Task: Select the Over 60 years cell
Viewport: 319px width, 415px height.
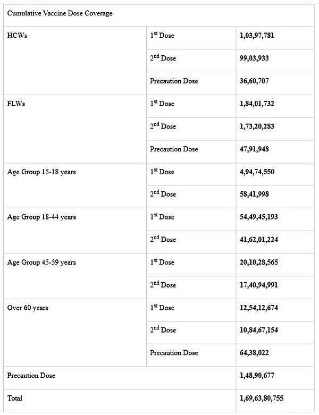Action: tap(28, 308)
